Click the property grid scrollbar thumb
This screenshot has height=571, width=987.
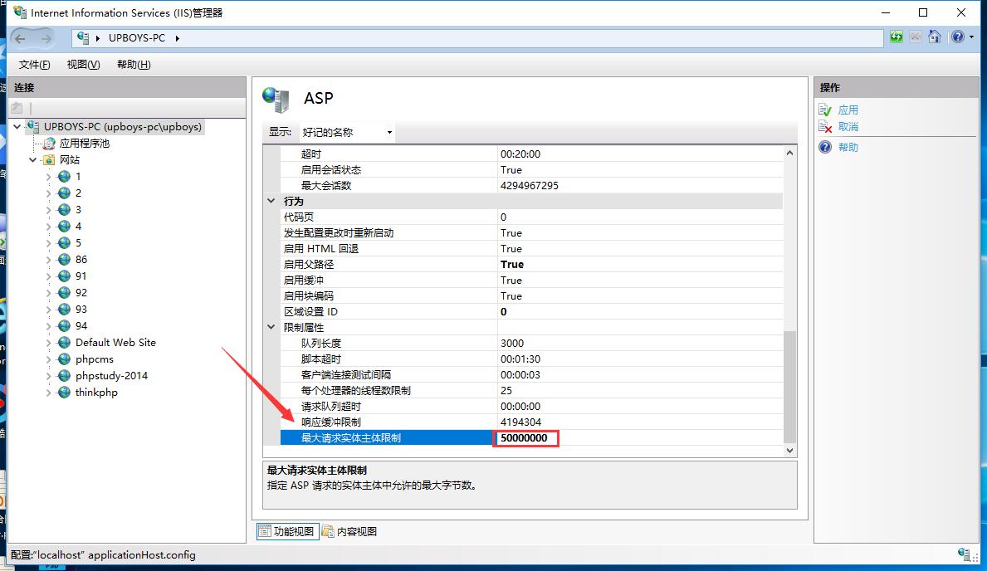coord(789,388)
